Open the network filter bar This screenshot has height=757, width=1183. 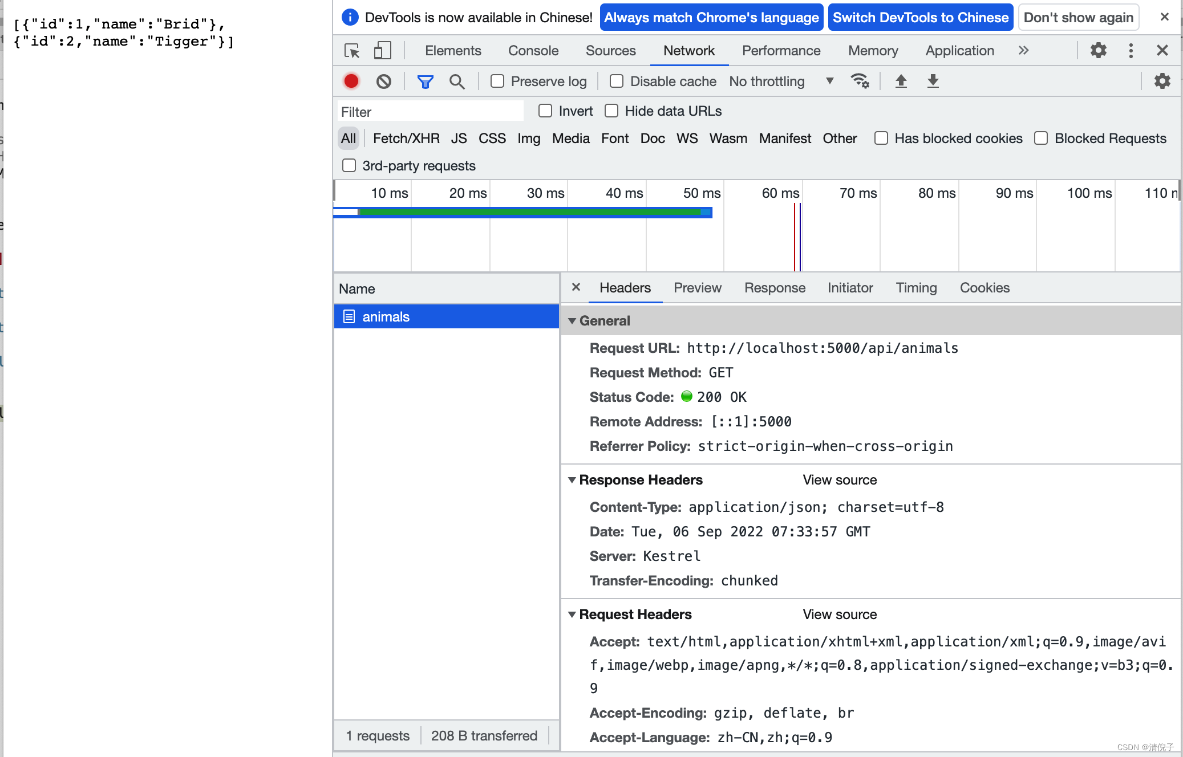click(x=425, y=81)
